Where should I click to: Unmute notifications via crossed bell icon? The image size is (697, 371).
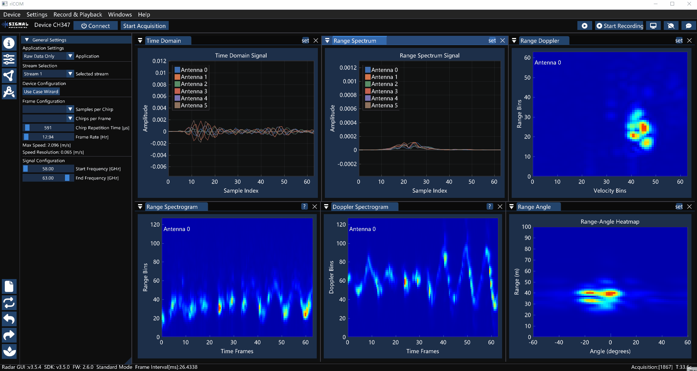click(x=671, y=25)
